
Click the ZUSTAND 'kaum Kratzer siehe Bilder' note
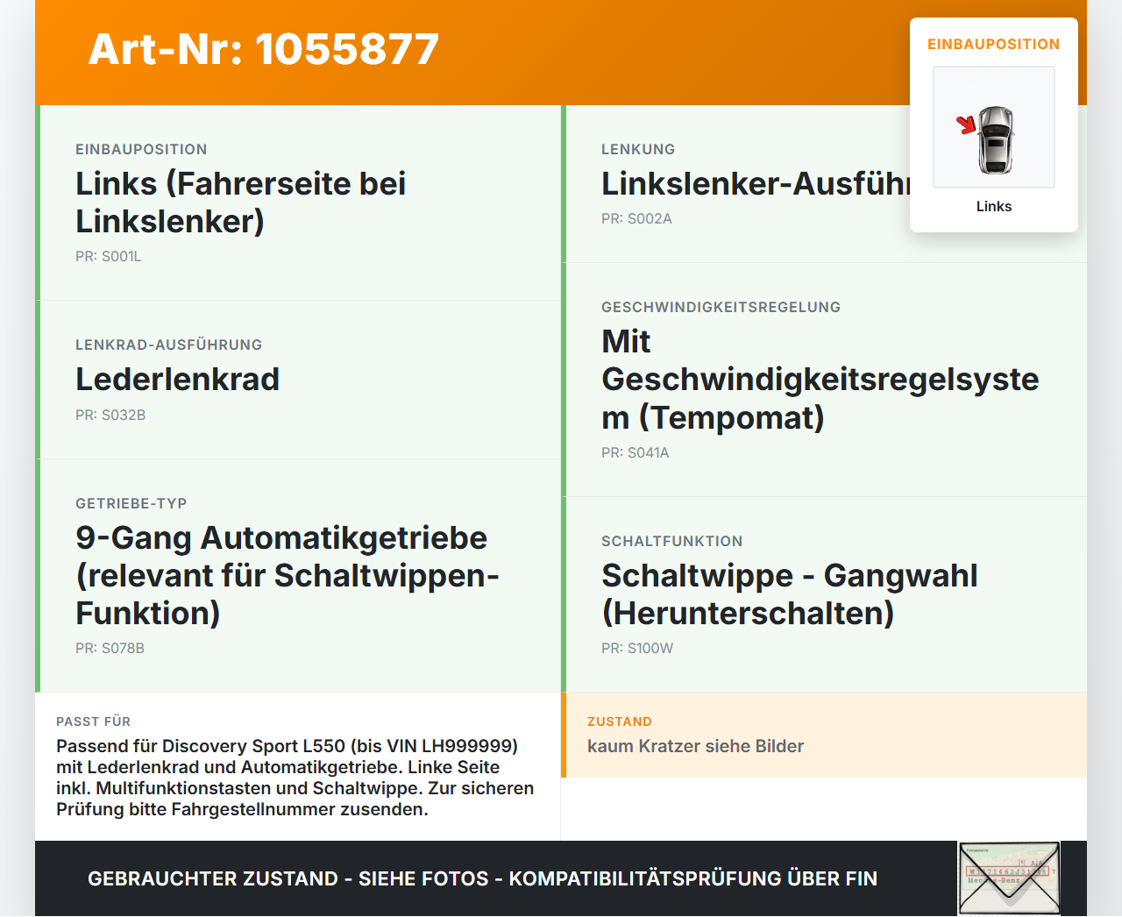tap(695, 746)
